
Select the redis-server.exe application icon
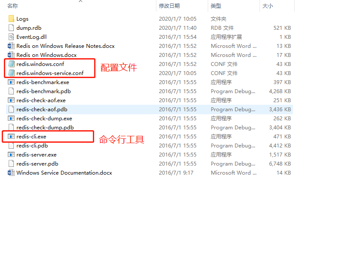click(x=11, y=155)
